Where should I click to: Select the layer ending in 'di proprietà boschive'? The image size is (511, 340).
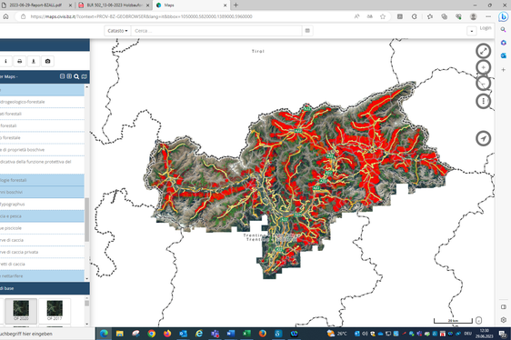(43, 150)
